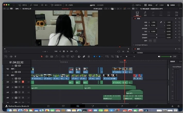Toggle the Cropping section enable switch
The image size is (183, 113).
point(135,49)
